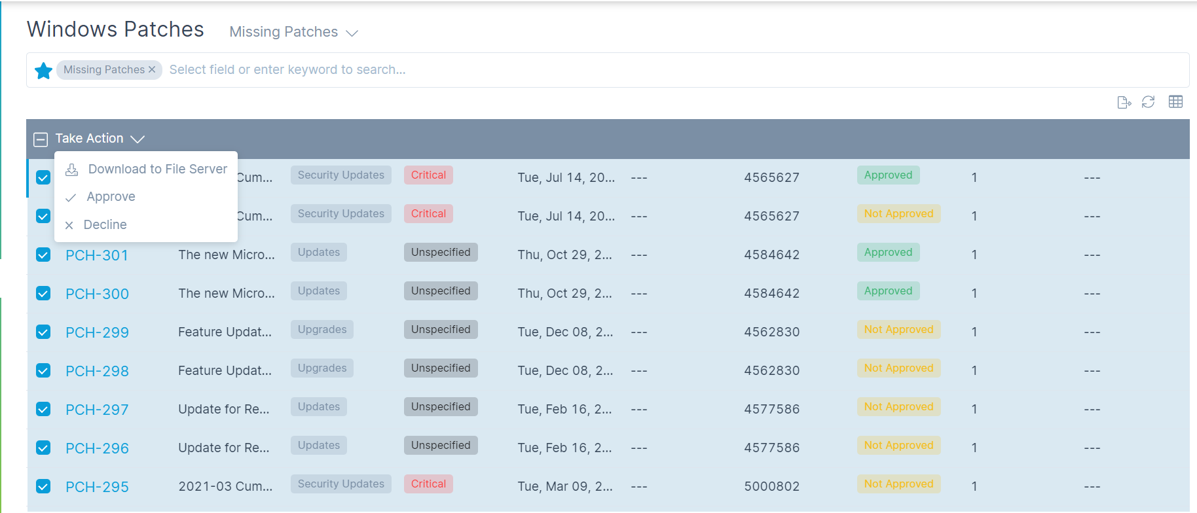This screenshot has height=513, width=1197.
Task: Click Not Approved badge for PCH-298
Action: coord(898,368)
